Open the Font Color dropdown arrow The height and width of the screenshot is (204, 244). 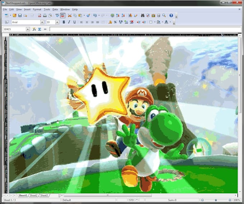[x=170, y=22]
